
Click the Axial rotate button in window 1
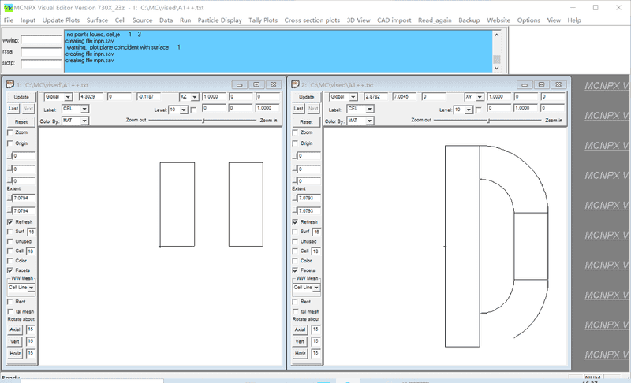(x=14, y=329)
